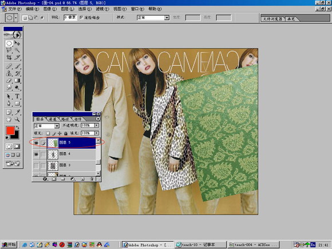Select the Smudge tool
332x249 pixels.
(x=9, y=88)
